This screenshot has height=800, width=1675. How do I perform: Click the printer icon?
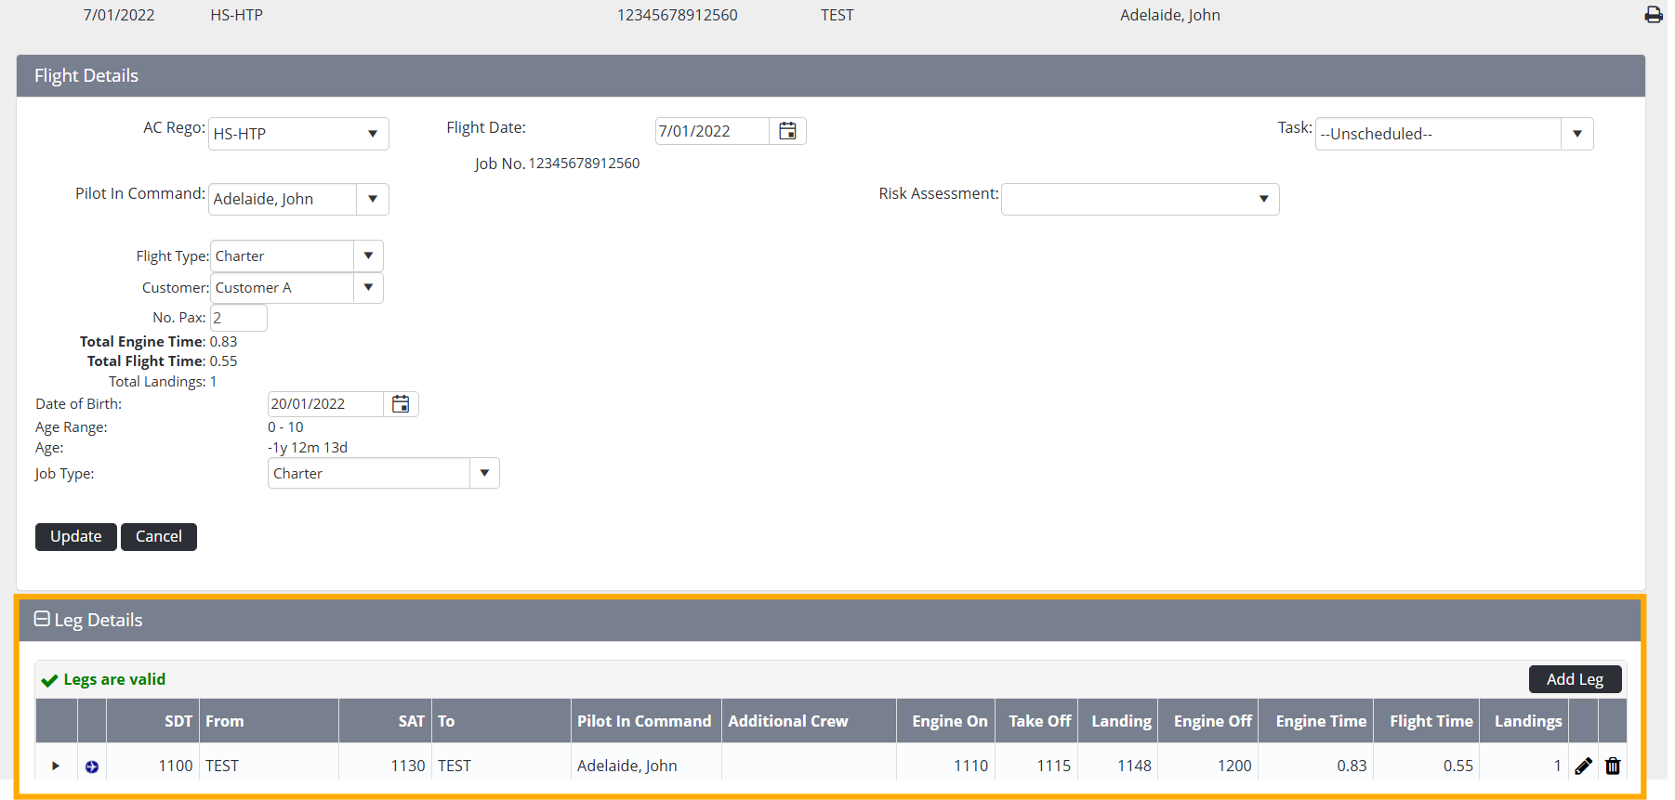pos(1653,15)
